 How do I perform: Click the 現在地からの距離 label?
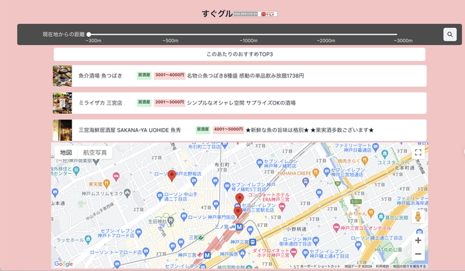(63, 34)
